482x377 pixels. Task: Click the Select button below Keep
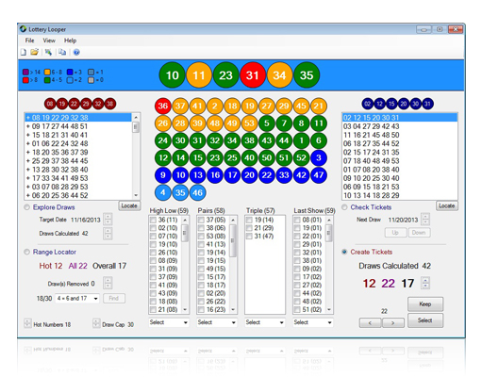pos(425,320)
